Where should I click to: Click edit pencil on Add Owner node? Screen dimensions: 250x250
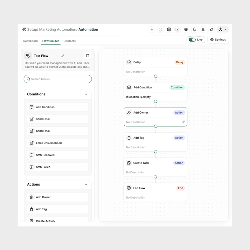tap(183, 122)
